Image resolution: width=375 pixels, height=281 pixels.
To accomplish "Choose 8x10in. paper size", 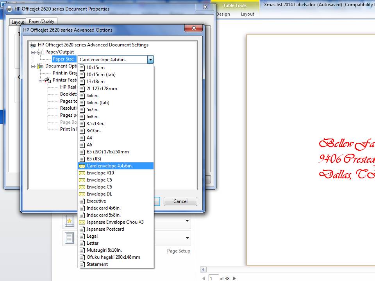I will pos(116,131).
